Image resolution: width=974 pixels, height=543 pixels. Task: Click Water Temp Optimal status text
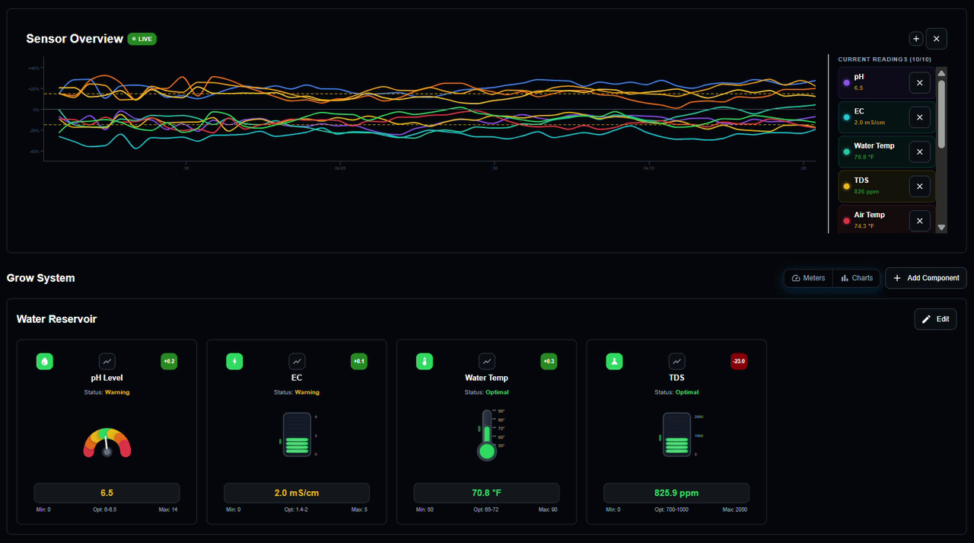497,392
